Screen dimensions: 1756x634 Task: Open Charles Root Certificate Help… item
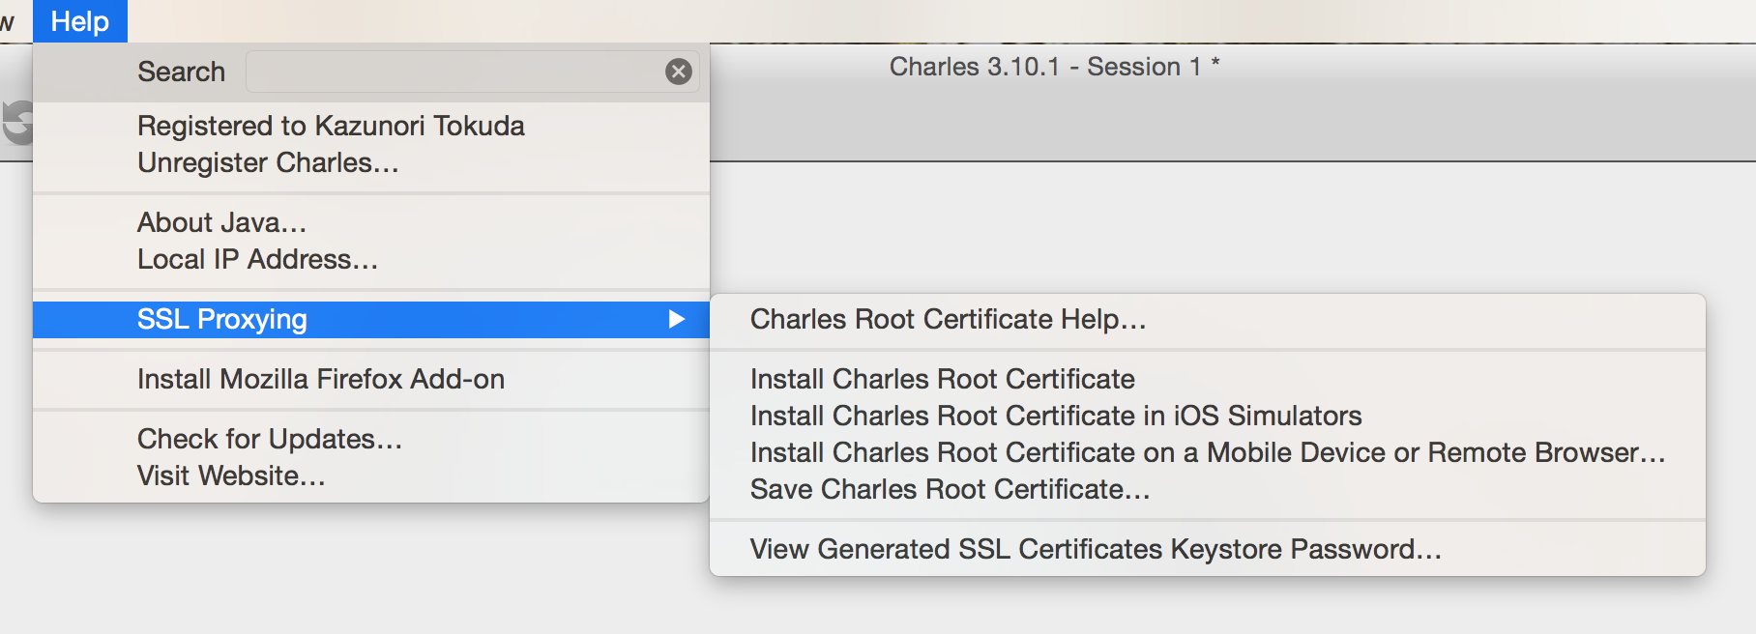click(x=1208, y=319)
